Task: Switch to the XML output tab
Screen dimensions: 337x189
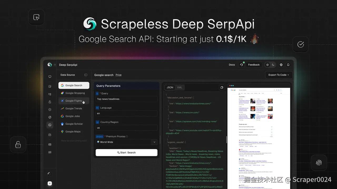Action: 180,87
